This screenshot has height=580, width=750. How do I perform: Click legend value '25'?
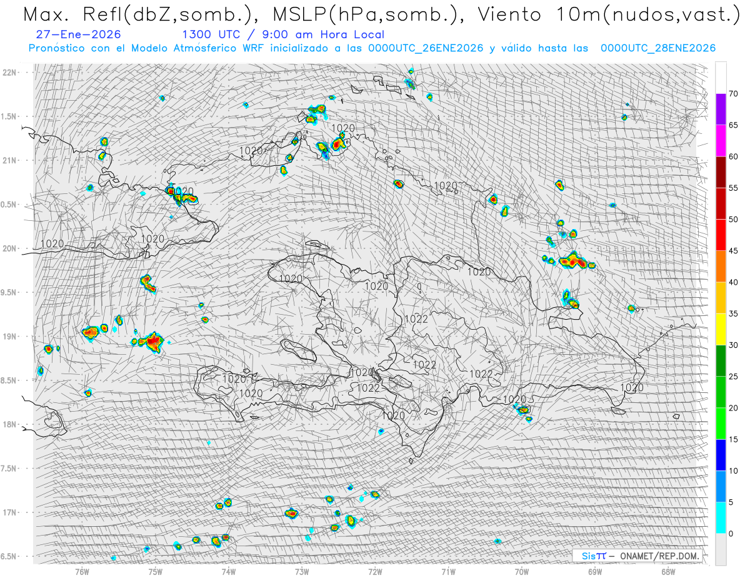tap(733, 377)
